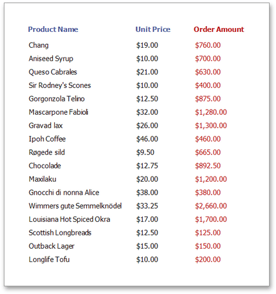276x294 pixels.
Task: Click the Outback Lager unit price $15.00
Action: 147,246
